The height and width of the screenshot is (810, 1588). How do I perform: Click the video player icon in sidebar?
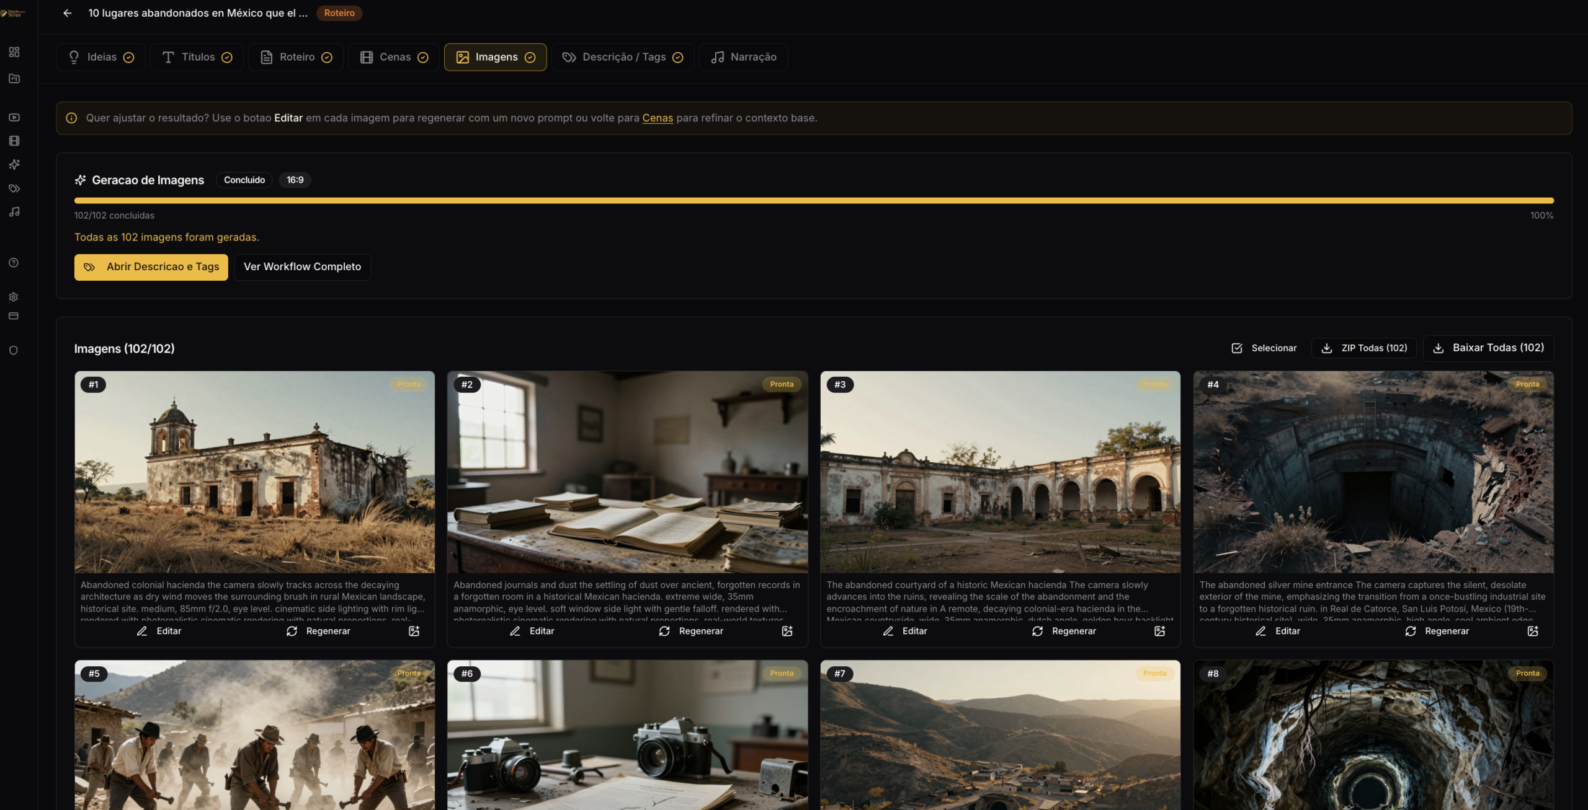(x=14, y=117)
